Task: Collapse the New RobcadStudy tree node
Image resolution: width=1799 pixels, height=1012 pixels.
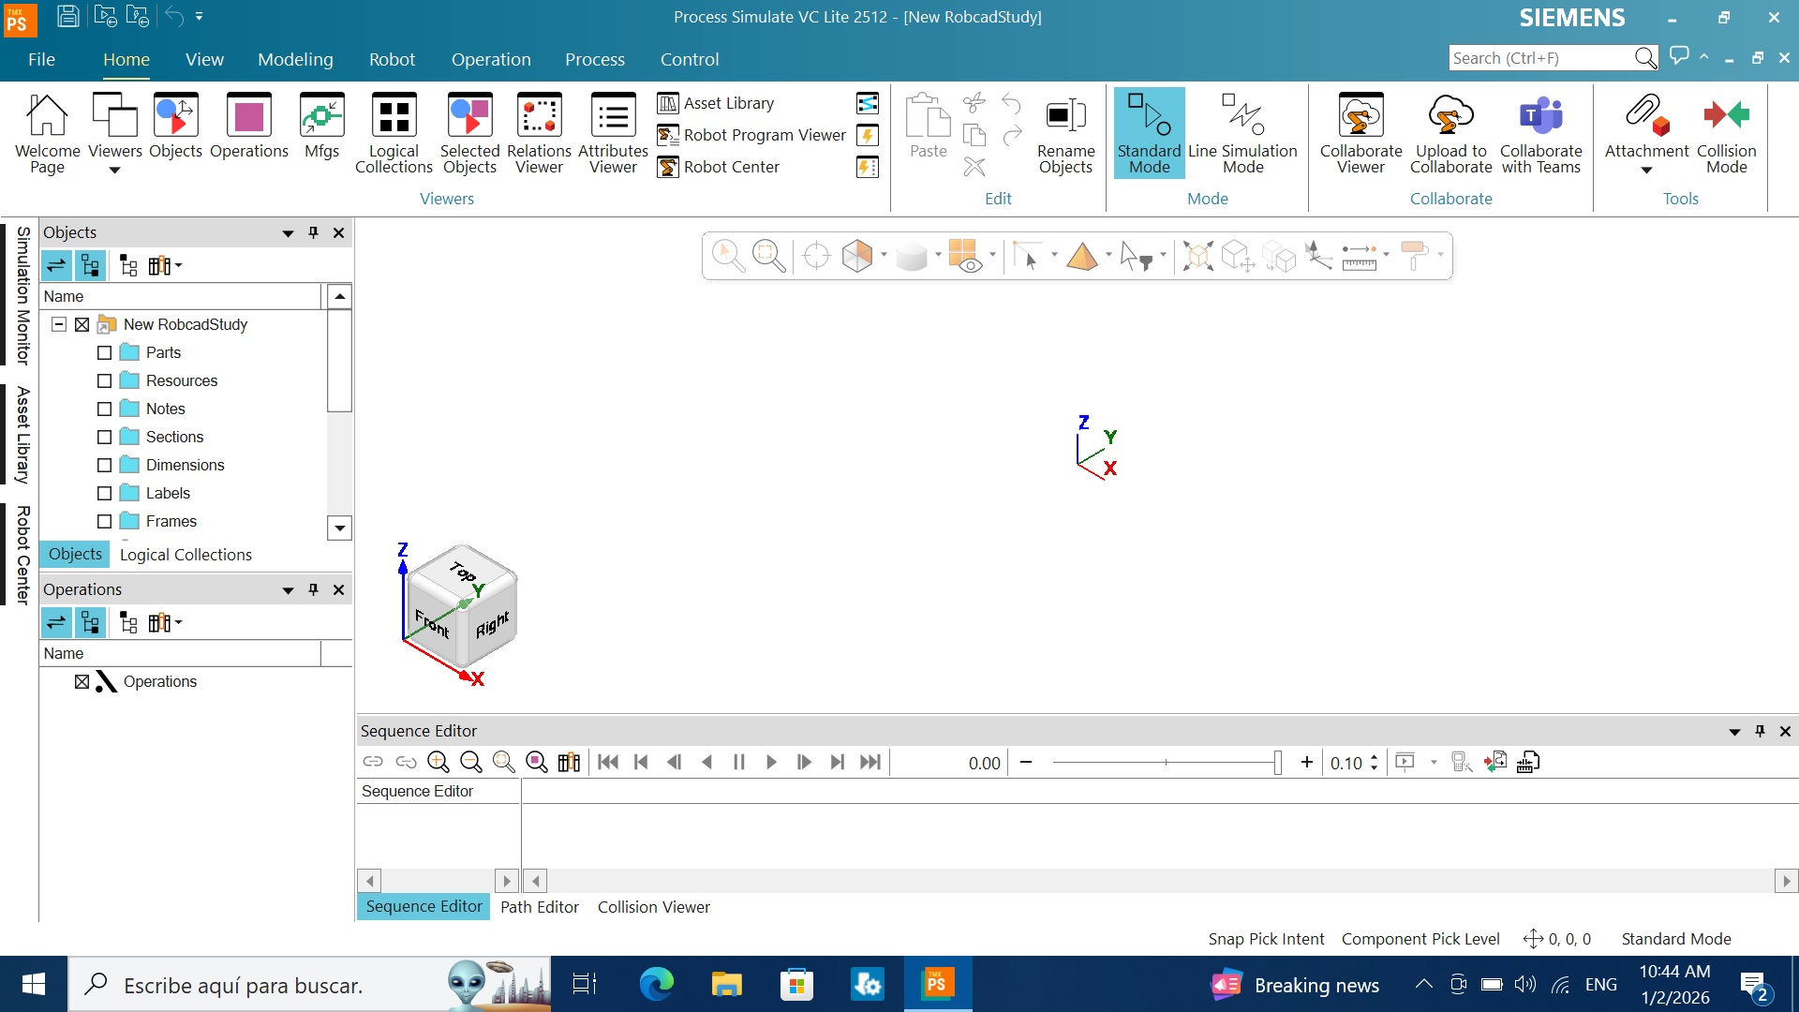Action: tap(59, 324)
